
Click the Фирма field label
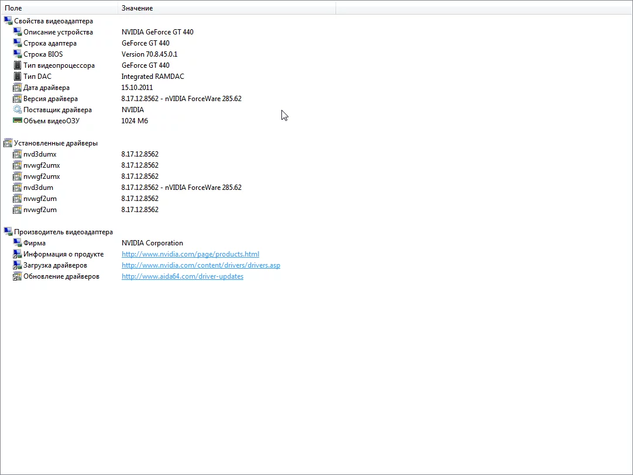35,243
